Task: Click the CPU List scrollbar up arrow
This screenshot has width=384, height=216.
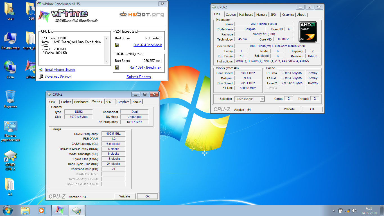Action: coord(106,38)
